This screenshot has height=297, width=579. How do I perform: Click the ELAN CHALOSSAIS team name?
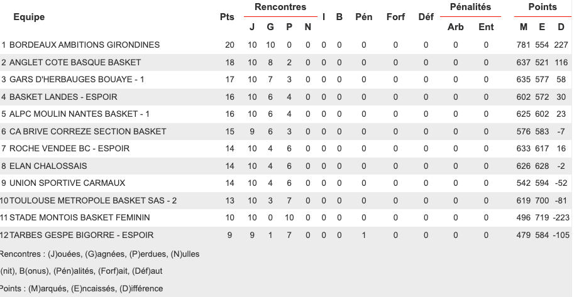pyautogui.click(x=48, y=166)
